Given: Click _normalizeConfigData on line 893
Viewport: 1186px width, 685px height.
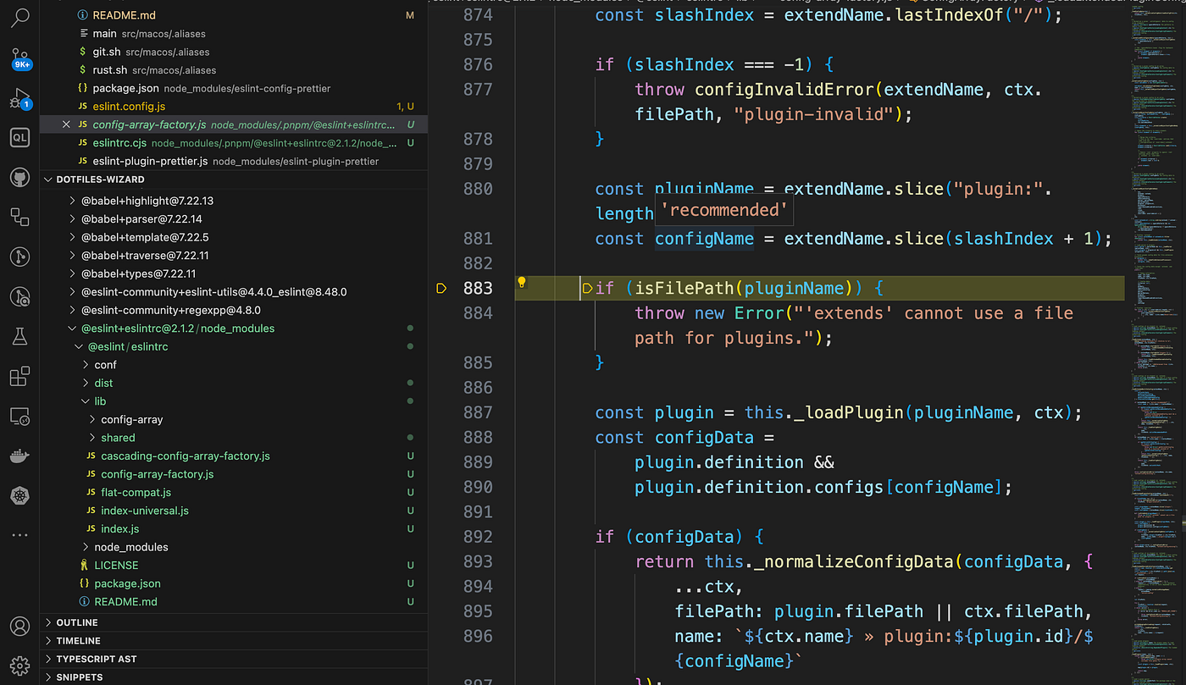Looking at the screenshot, I should click(x=854, y=561).
